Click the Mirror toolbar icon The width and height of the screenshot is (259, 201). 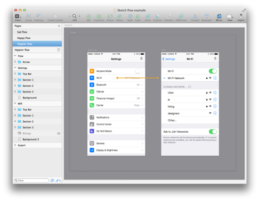(219, 16)
